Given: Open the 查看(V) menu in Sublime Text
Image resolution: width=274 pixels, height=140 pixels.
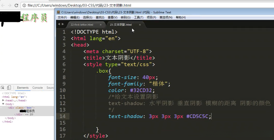Looking at the screenshot, I should (112, 17).
